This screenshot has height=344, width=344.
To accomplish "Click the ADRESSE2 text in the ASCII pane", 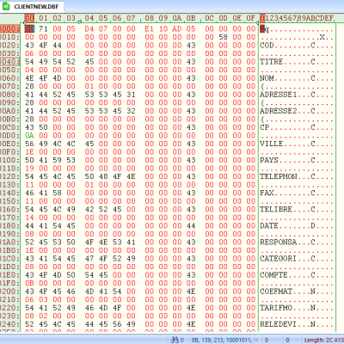I will click(x=279, y=111).
